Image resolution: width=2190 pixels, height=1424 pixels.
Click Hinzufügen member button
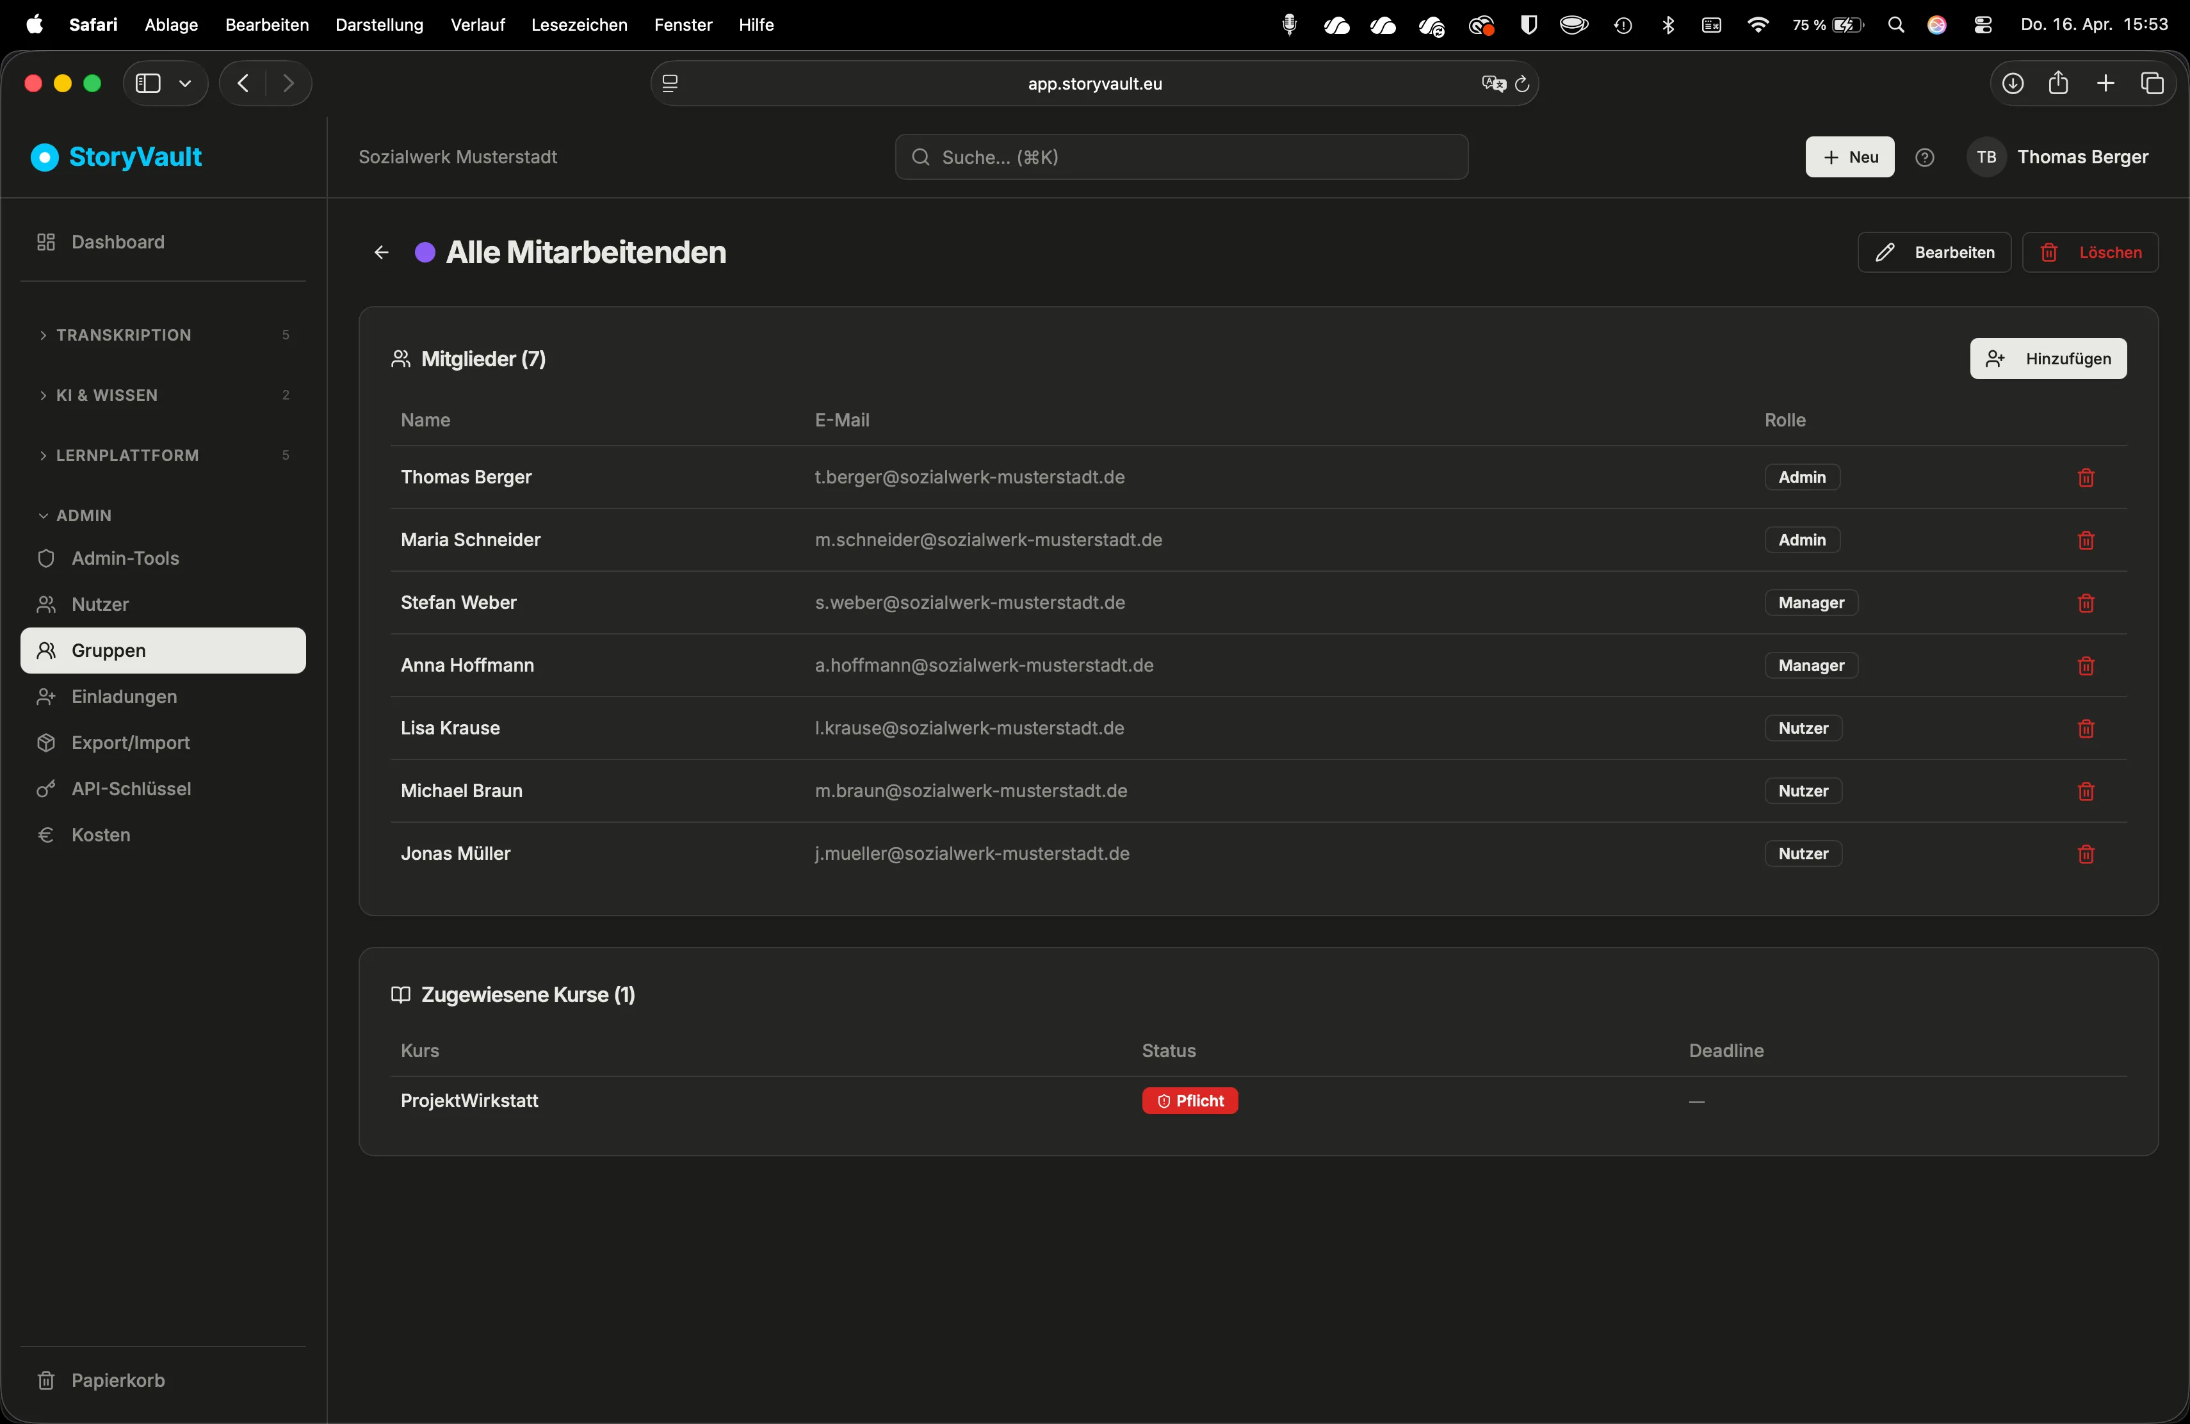pos(2048,359)
